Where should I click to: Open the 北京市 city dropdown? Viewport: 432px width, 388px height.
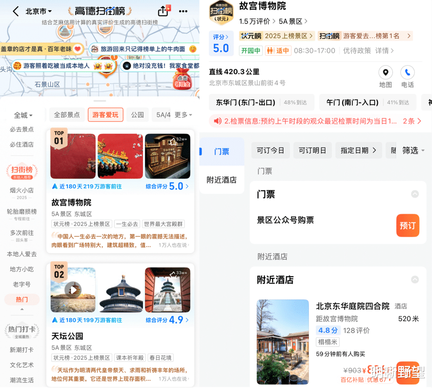[x=39, y=11]
